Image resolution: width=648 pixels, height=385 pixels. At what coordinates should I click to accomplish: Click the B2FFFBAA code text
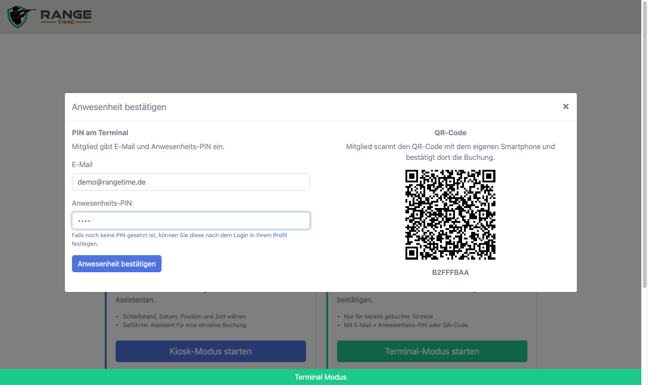coord(450,272)
